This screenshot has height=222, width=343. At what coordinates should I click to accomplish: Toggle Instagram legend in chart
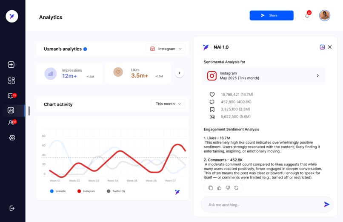tap(86, 191)
